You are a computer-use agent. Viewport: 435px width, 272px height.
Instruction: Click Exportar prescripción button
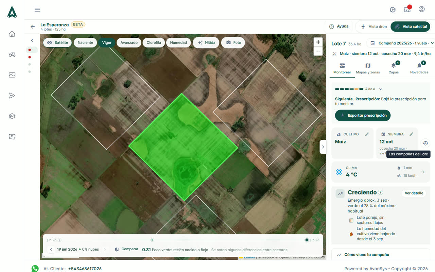click(363, 115)
